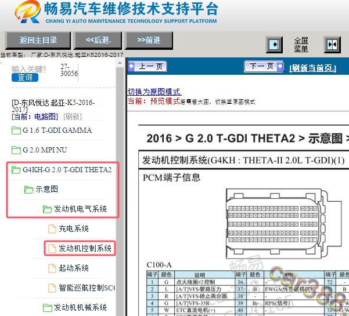Click the 刷新当前页 link
Image resolution: width=349 pixels, height=316 pixels.
[312, 68]
